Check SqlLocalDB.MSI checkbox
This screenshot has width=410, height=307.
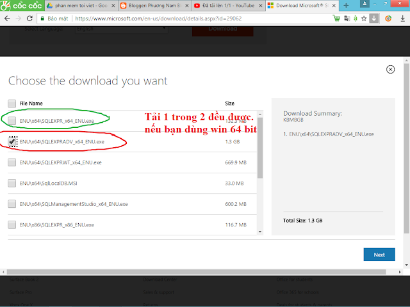[12, 184]
